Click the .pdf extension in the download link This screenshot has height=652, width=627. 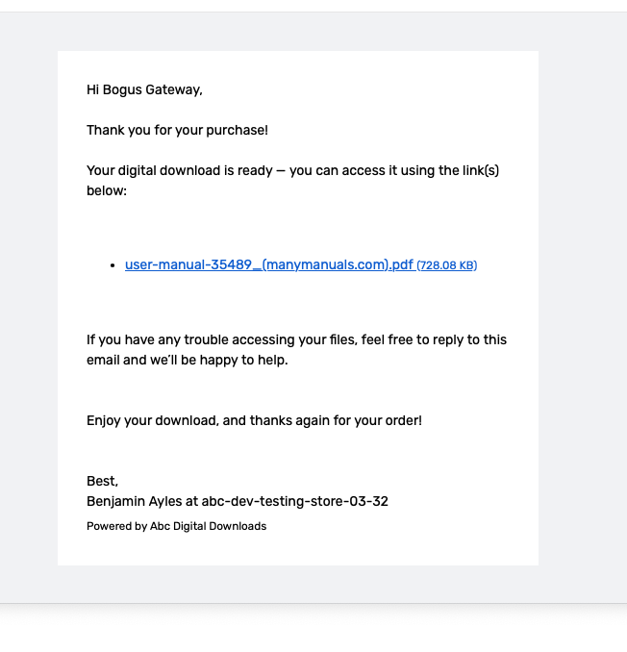[402, 264]
